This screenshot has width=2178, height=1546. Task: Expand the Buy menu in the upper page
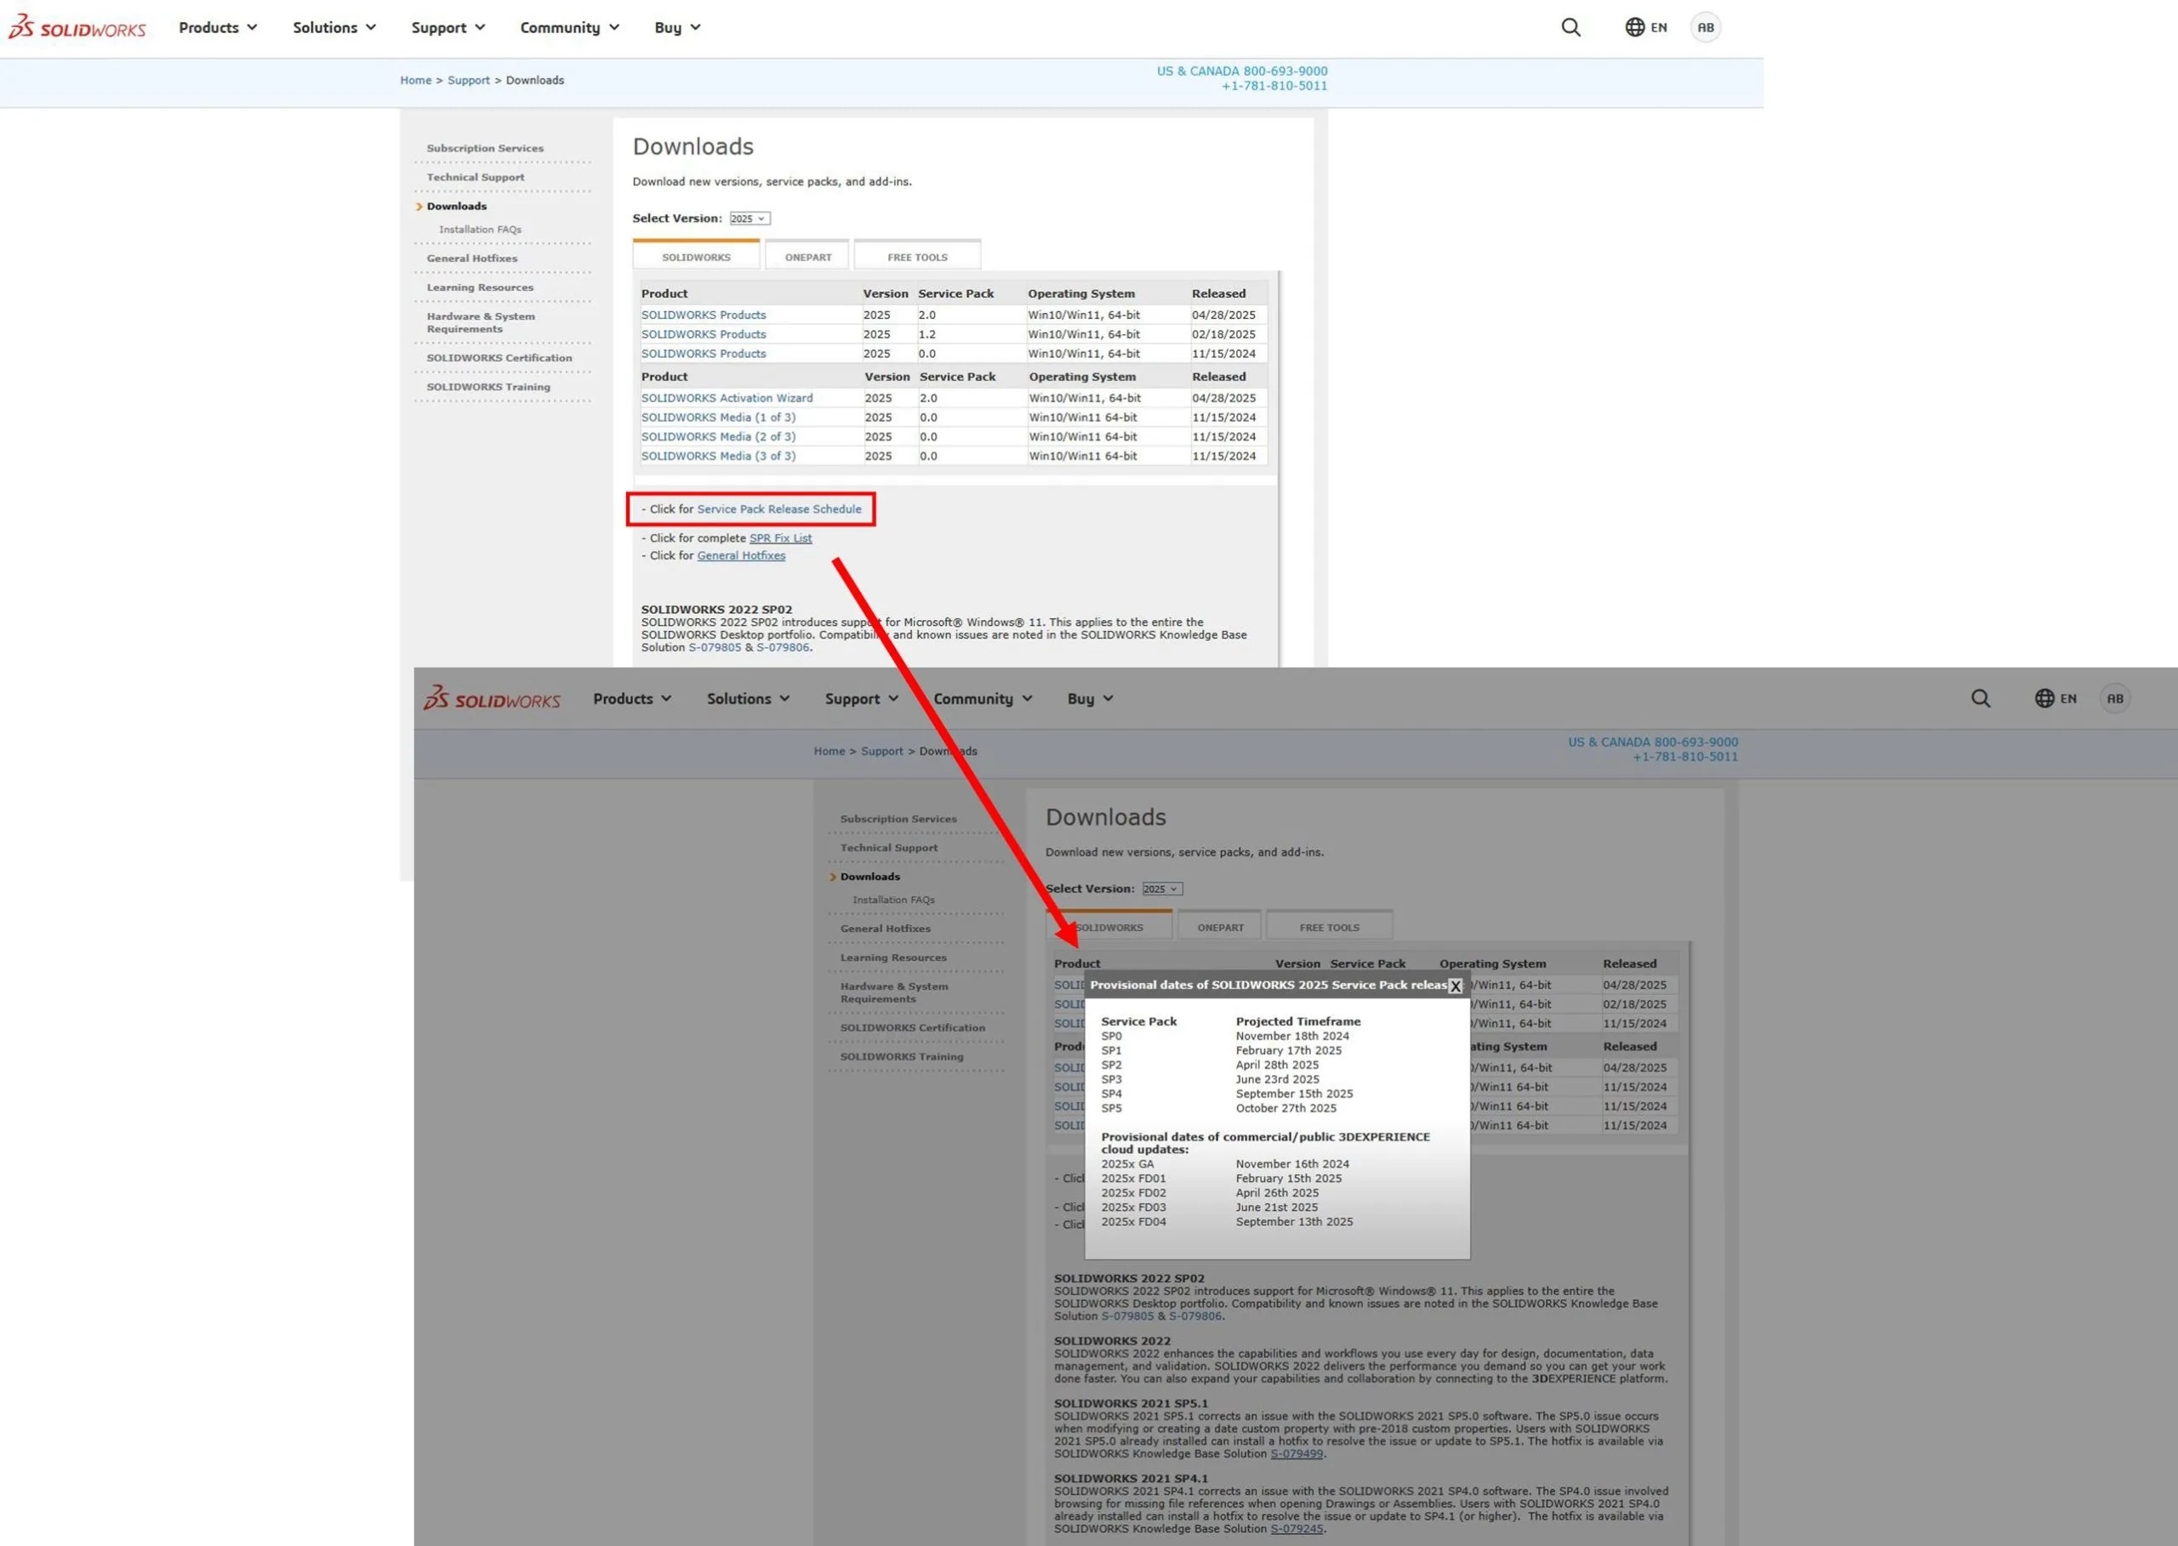[x=677, y=27]
